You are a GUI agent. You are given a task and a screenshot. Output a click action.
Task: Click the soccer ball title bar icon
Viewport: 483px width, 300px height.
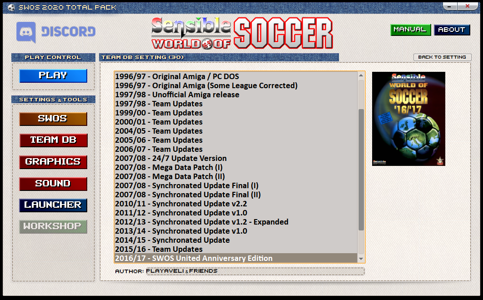pyautogui.click(x=11, y=7)
